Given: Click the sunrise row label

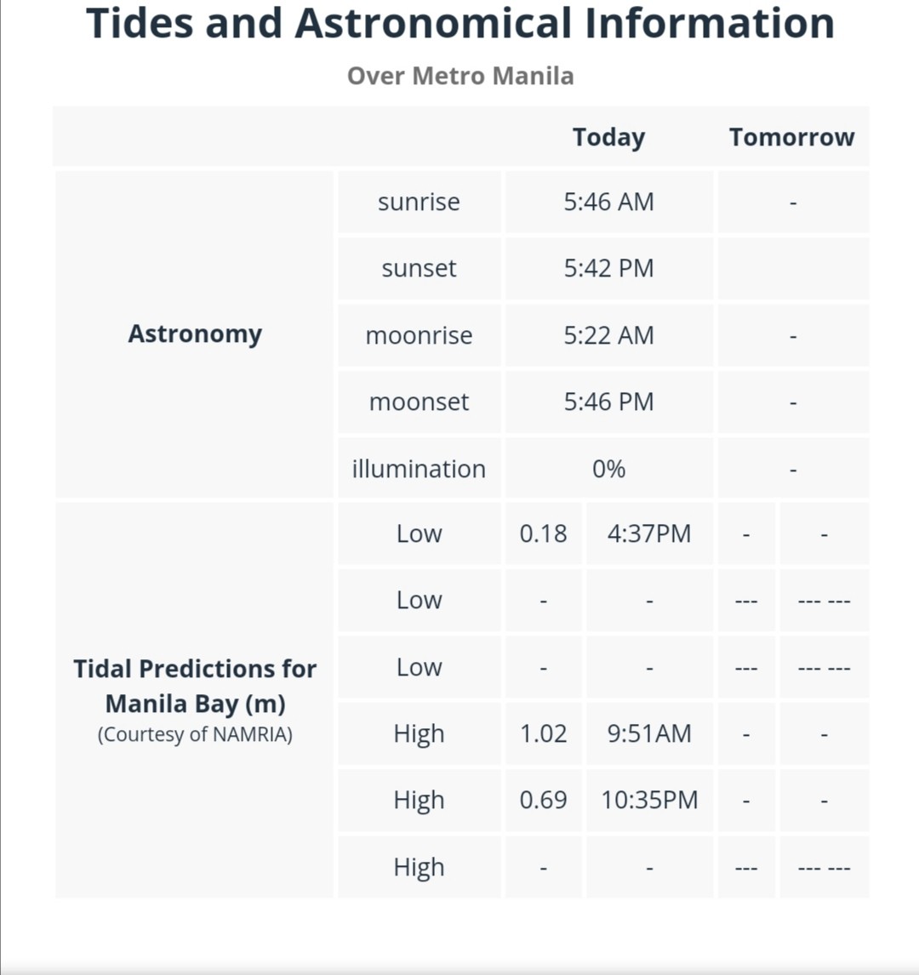Looking at the screenshot, I should point(420,202).
